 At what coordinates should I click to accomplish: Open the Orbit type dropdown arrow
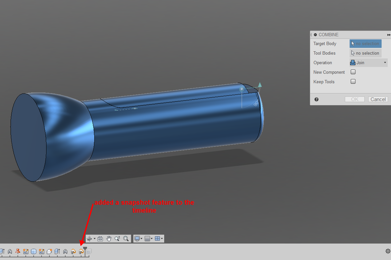(x=95, y=239)
